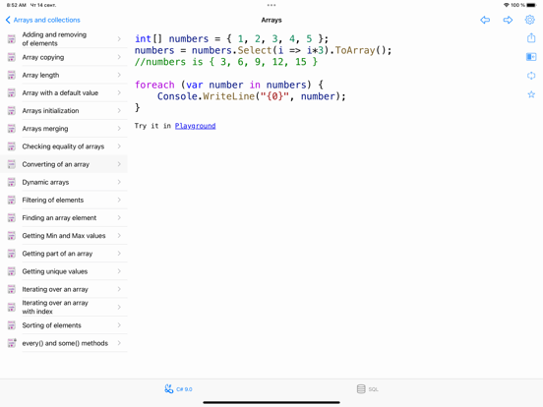Viewport: 543px width, 407px height.
Task: Mark page as favorite with star
Action: (x=531, y=94)
